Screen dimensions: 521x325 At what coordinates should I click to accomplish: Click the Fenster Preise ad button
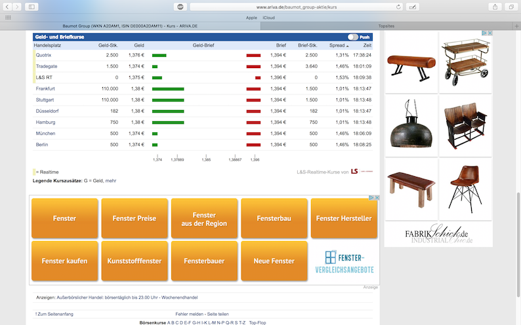pyautogui.click(x=135, y=218)
